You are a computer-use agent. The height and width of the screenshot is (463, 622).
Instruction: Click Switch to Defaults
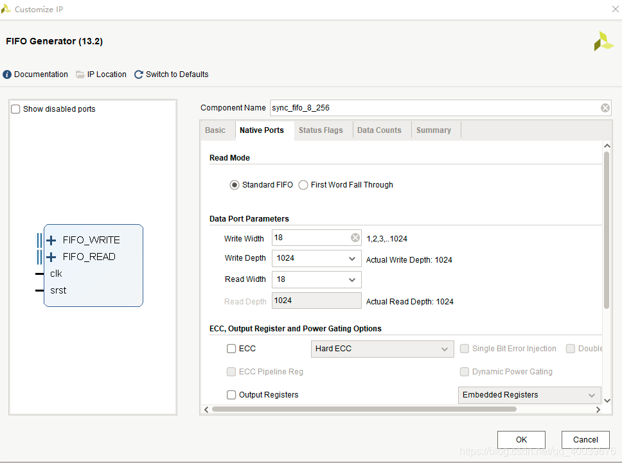point(177,74)
